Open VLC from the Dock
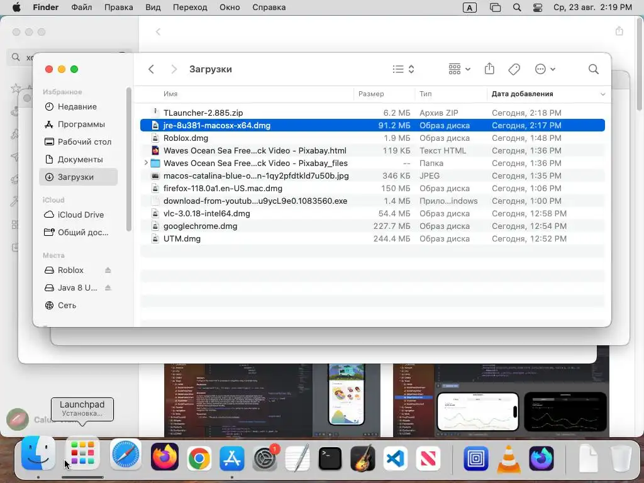The height and width of the screenshot is (483, 644). pyautogui.click(x=508, y=458)
